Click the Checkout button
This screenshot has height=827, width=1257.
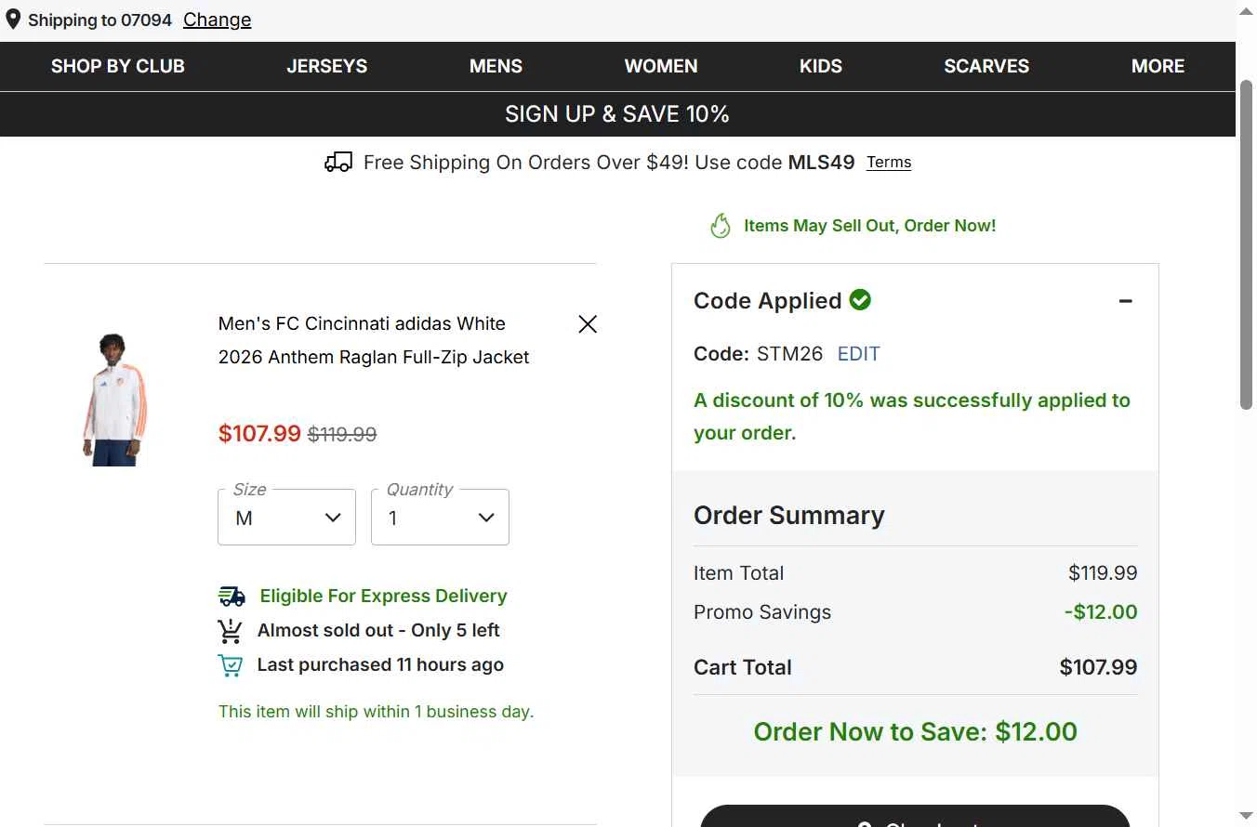(x=915, y=816)
